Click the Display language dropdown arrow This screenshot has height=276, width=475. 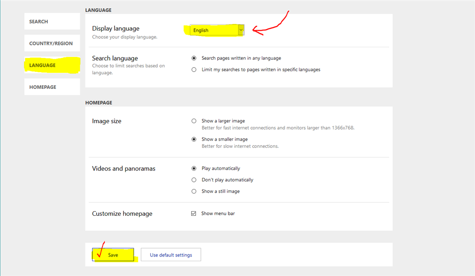click(x=241, y=30)
